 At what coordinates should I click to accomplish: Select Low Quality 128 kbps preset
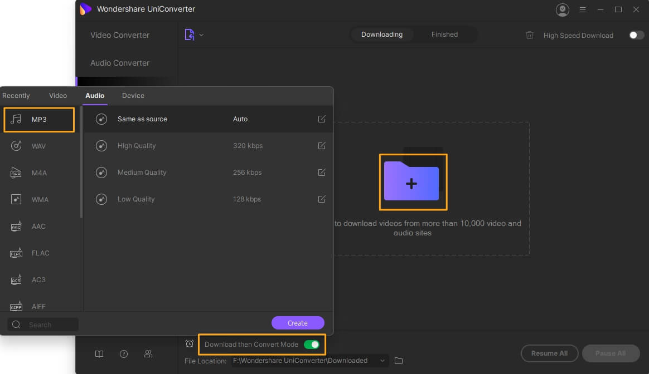(209, 199)
